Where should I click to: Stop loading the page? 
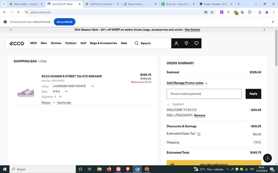tap(18, 12)
